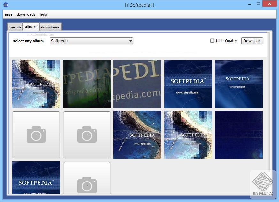Screen dimensions: 279x202
Task: Close the hi Softpedia window
Action: coord(269,4)
